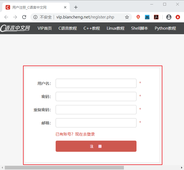Open the Shell脚本 menu item

tap(140, 28)
